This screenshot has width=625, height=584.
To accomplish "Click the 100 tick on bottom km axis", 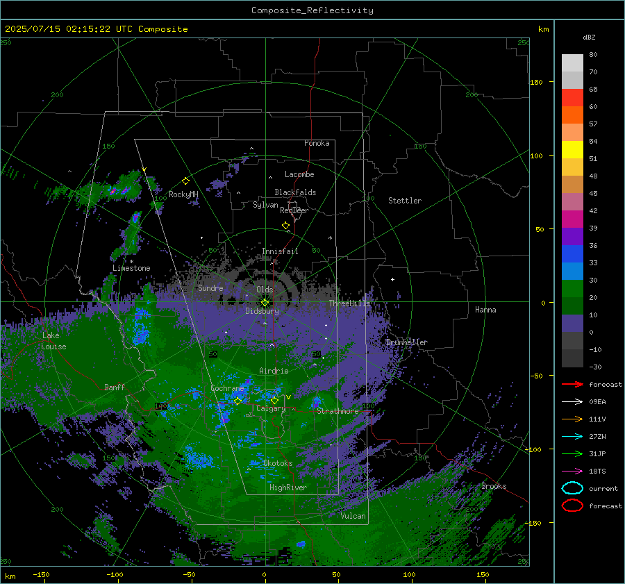I will click(409, 575).
